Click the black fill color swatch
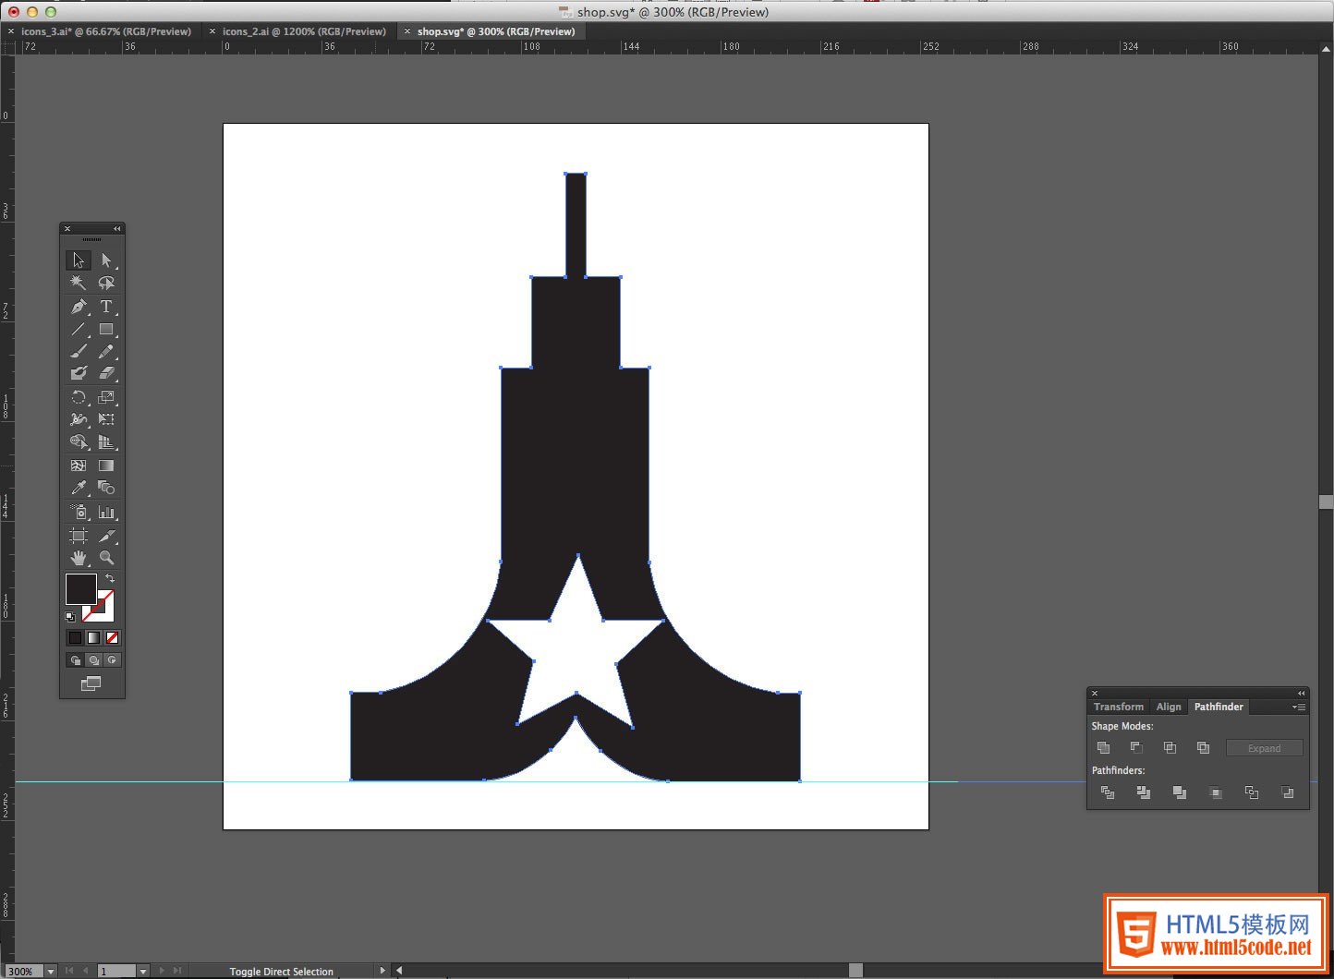1334x979 pixels. (80, 589)
